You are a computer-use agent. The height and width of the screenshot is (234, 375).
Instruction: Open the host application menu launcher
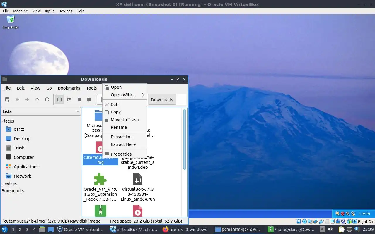pos(5,230)
